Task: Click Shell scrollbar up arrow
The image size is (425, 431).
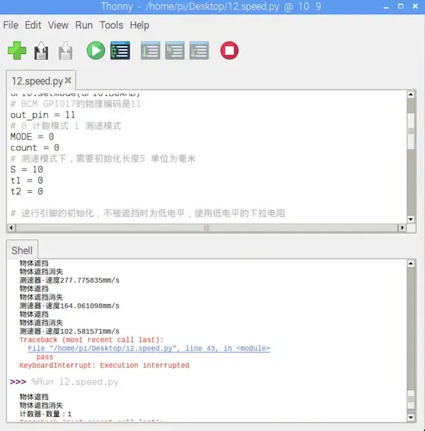Action: (411, 264)
